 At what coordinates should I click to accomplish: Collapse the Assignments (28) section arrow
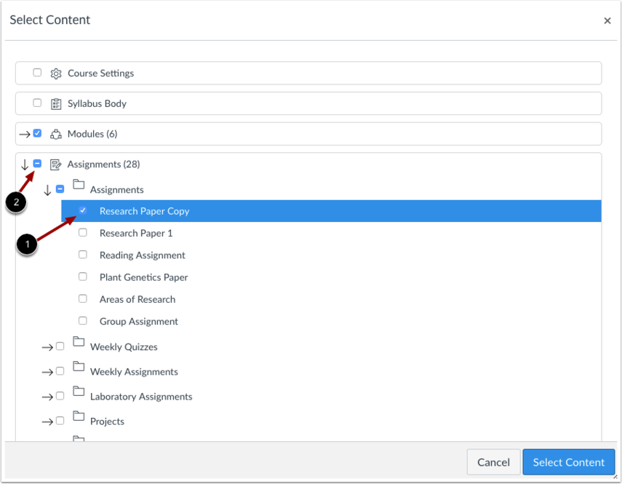(25, 164)
